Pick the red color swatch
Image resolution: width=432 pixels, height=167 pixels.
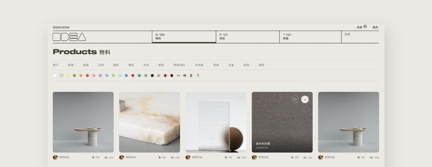[87, 75]
